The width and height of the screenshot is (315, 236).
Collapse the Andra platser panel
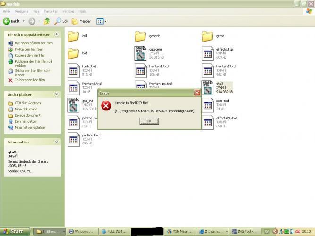pyautogui.click(x=57, y=94)
